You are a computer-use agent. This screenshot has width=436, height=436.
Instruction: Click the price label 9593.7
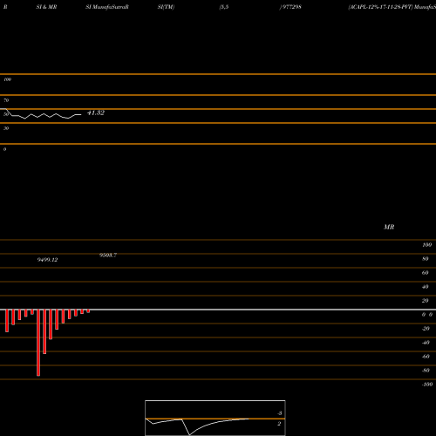tap(108, 255)
